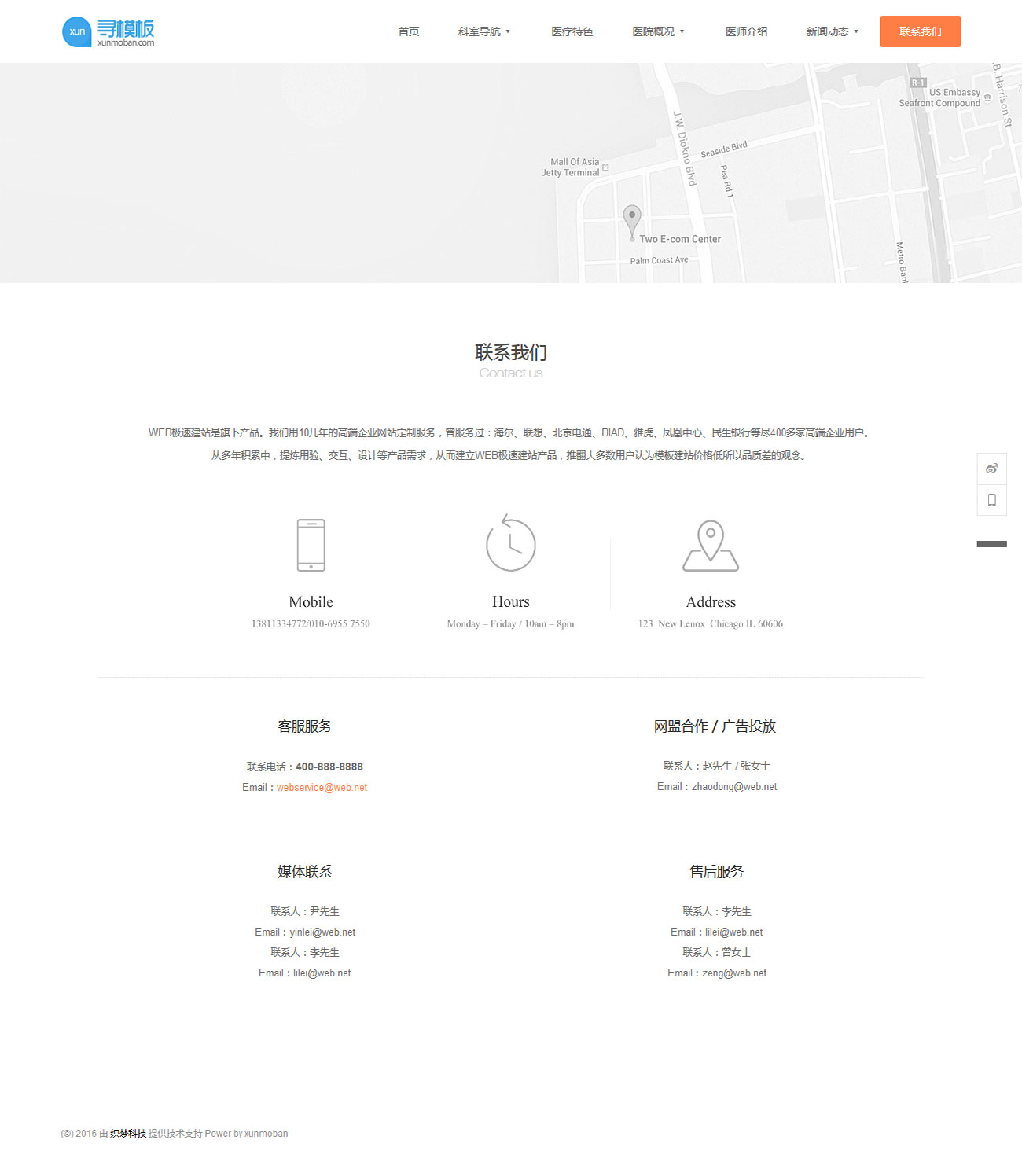Click the map location pin marker
This screenshot has height=1151, width=1022.
point(632,219)
